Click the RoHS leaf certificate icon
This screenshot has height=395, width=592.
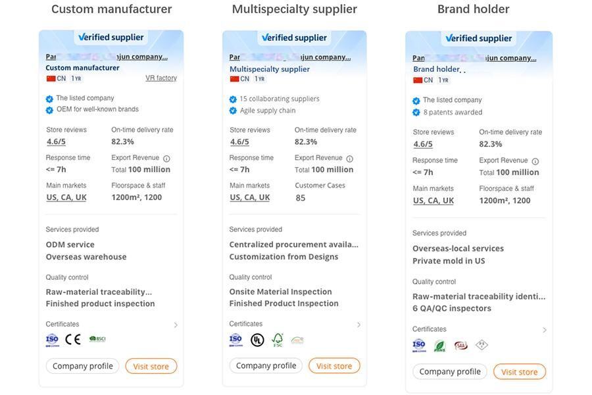439,346
